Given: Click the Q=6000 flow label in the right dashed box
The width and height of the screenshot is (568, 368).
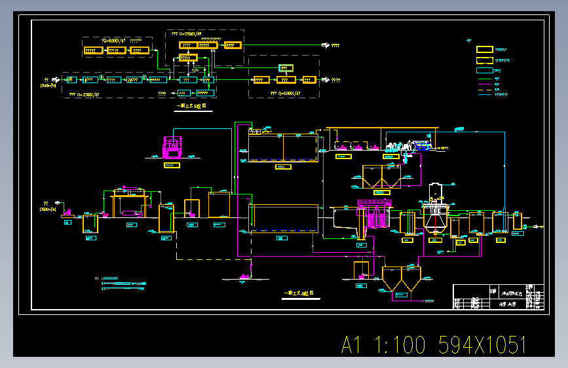Looking at the screenshot, I should [x=285, y=94].
